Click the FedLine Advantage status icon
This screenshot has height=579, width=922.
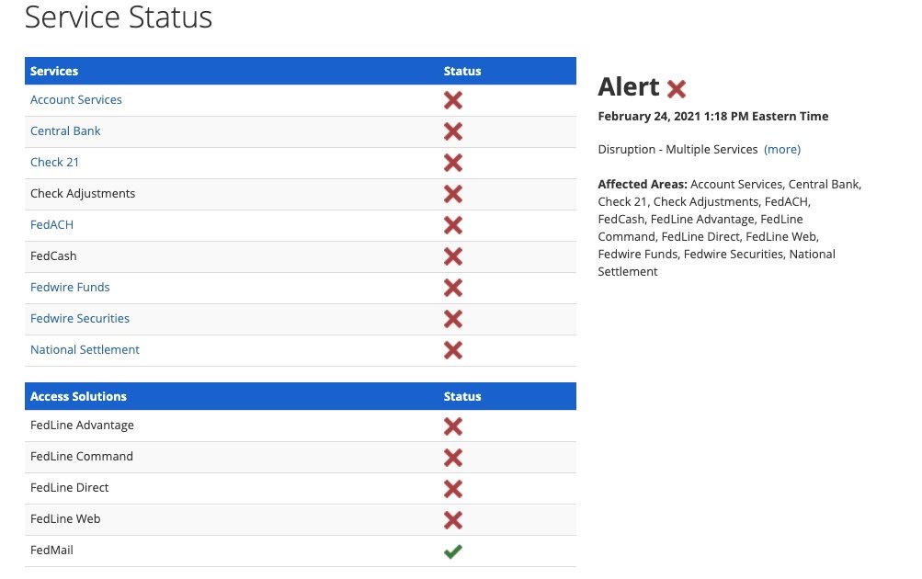452,426
